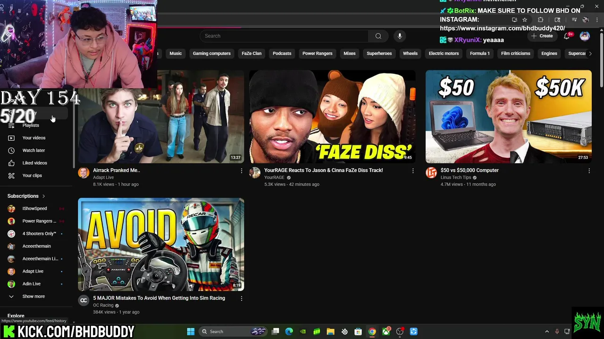
Task: Select the Superheroes chip
Action: 379,54
